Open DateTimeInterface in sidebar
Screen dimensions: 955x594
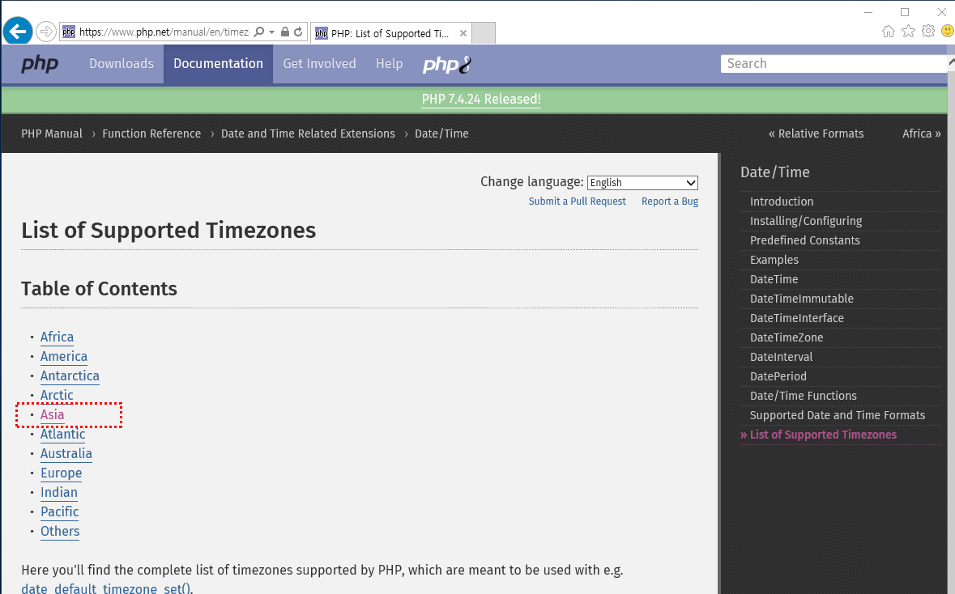click(x=797, y=318)
